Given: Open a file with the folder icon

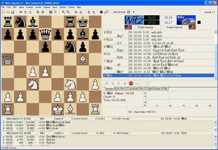Looking at the screenshot, I should coord(8,12).
